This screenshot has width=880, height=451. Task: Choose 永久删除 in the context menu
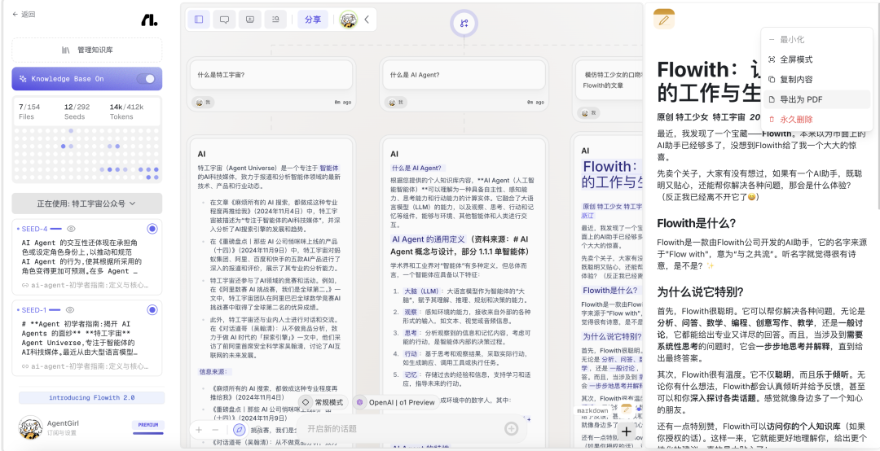[x=795, y=119]
